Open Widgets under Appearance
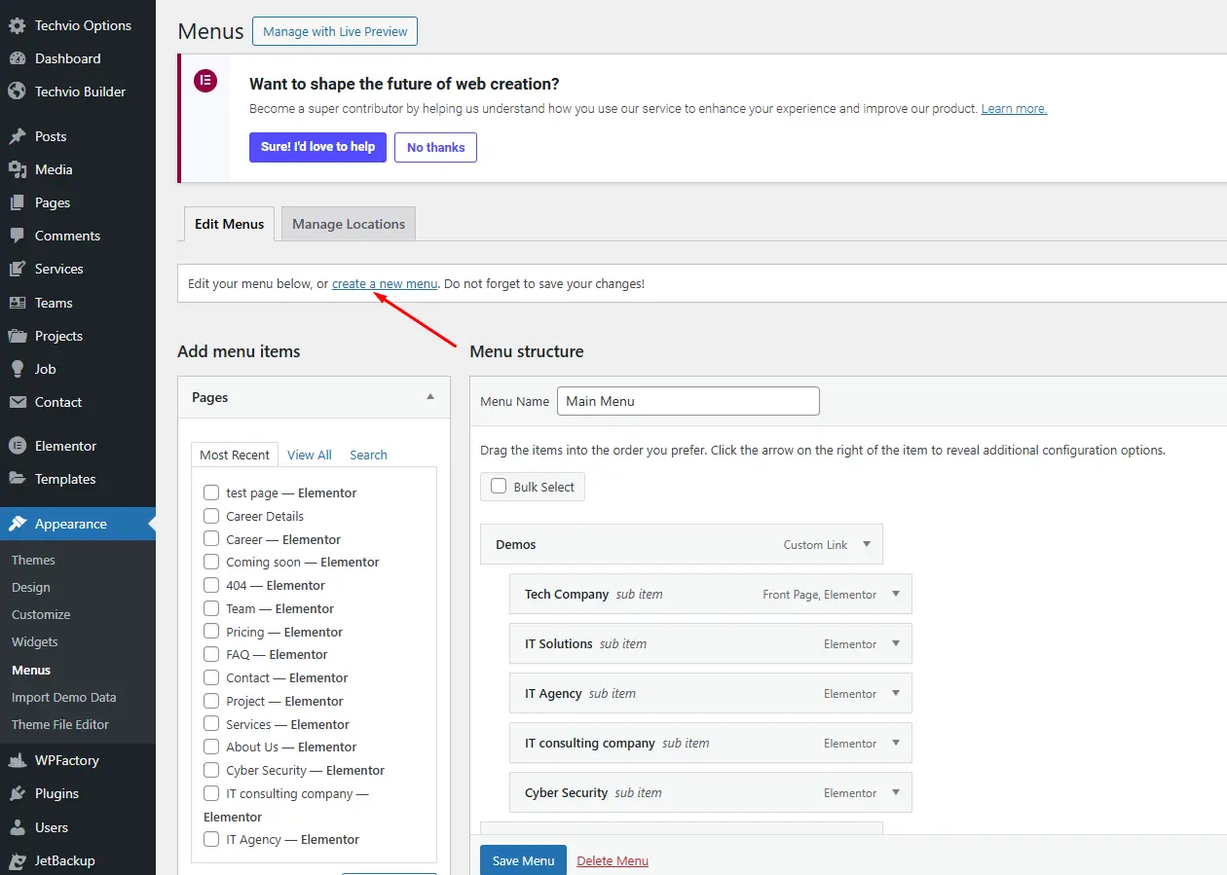Image resolution: width=1227 pixels, height=875 pixels. point(35,641)
